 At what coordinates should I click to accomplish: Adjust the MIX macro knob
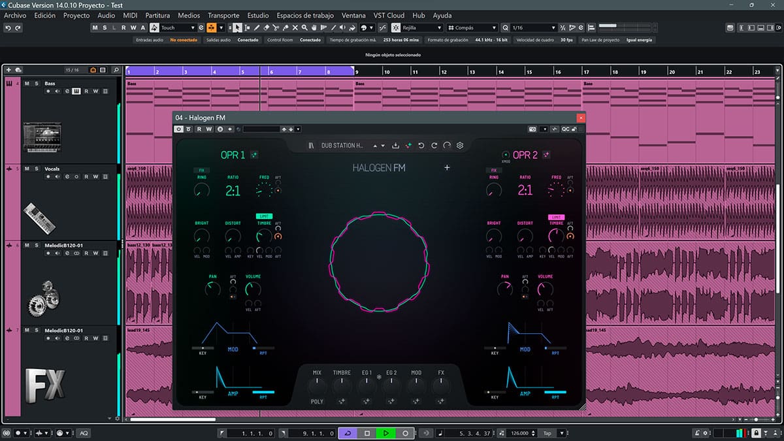pyautogui.click(x=317, y=385)
